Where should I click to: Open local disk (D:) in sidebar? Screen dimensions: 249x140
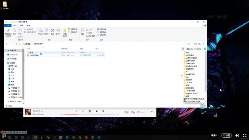[x=14, y=91]
